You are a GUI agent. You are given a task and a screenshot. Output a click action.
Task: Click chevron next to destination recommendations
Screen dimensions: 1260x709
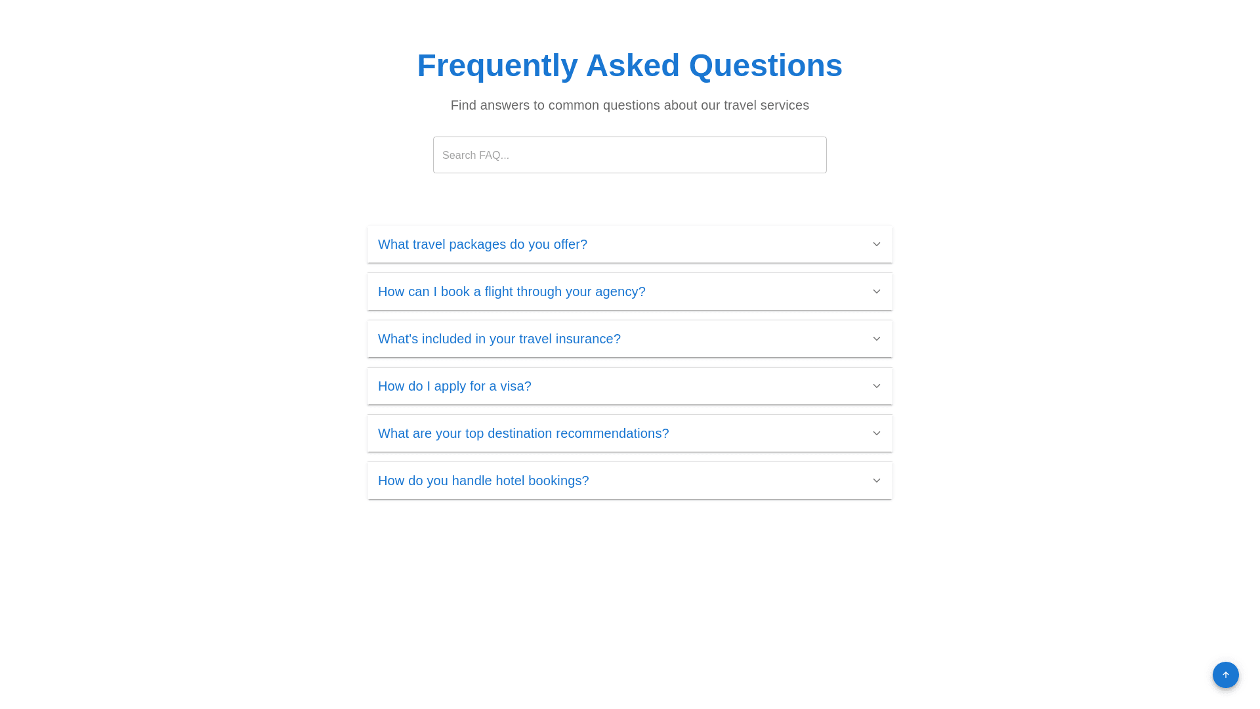[x=876, y=433]
